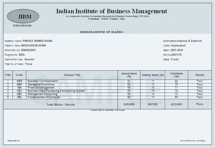Image resolution: width=215 pixels, height=148 pixels.
Task: Click subject code 'ABJ'
Action: point(19,91)
